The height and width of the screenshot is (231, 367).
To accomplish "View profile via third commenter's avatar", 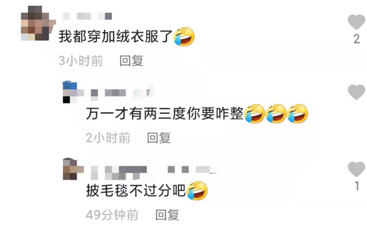I will pos(73,169).
